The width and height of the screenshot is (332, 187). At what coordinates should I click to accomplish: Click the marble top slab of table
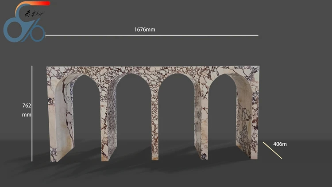(153, 70)
